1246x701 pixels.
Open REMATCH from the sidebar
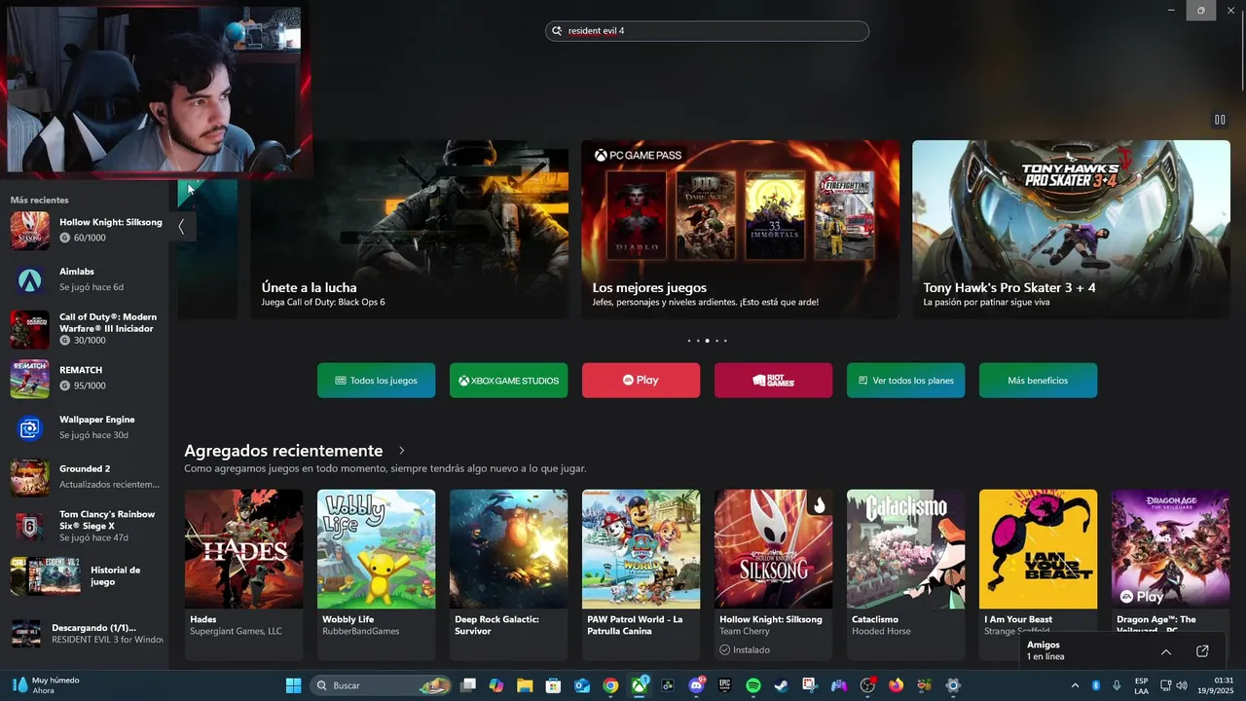pyautogui.click(x=86, y=379)
